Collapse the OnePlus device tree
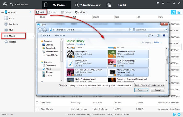This screenshot has width=183, height=117. coord(2,12)
